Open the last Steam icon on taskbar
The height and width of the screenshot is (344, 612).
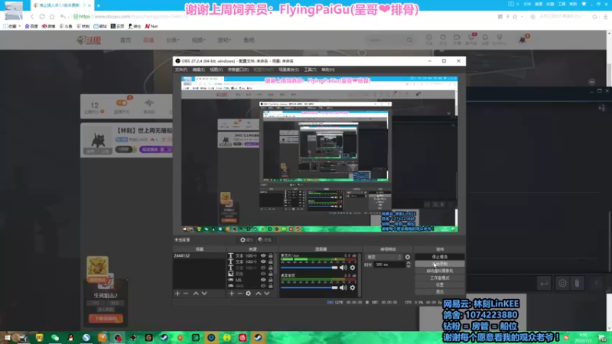click(258, 337)
